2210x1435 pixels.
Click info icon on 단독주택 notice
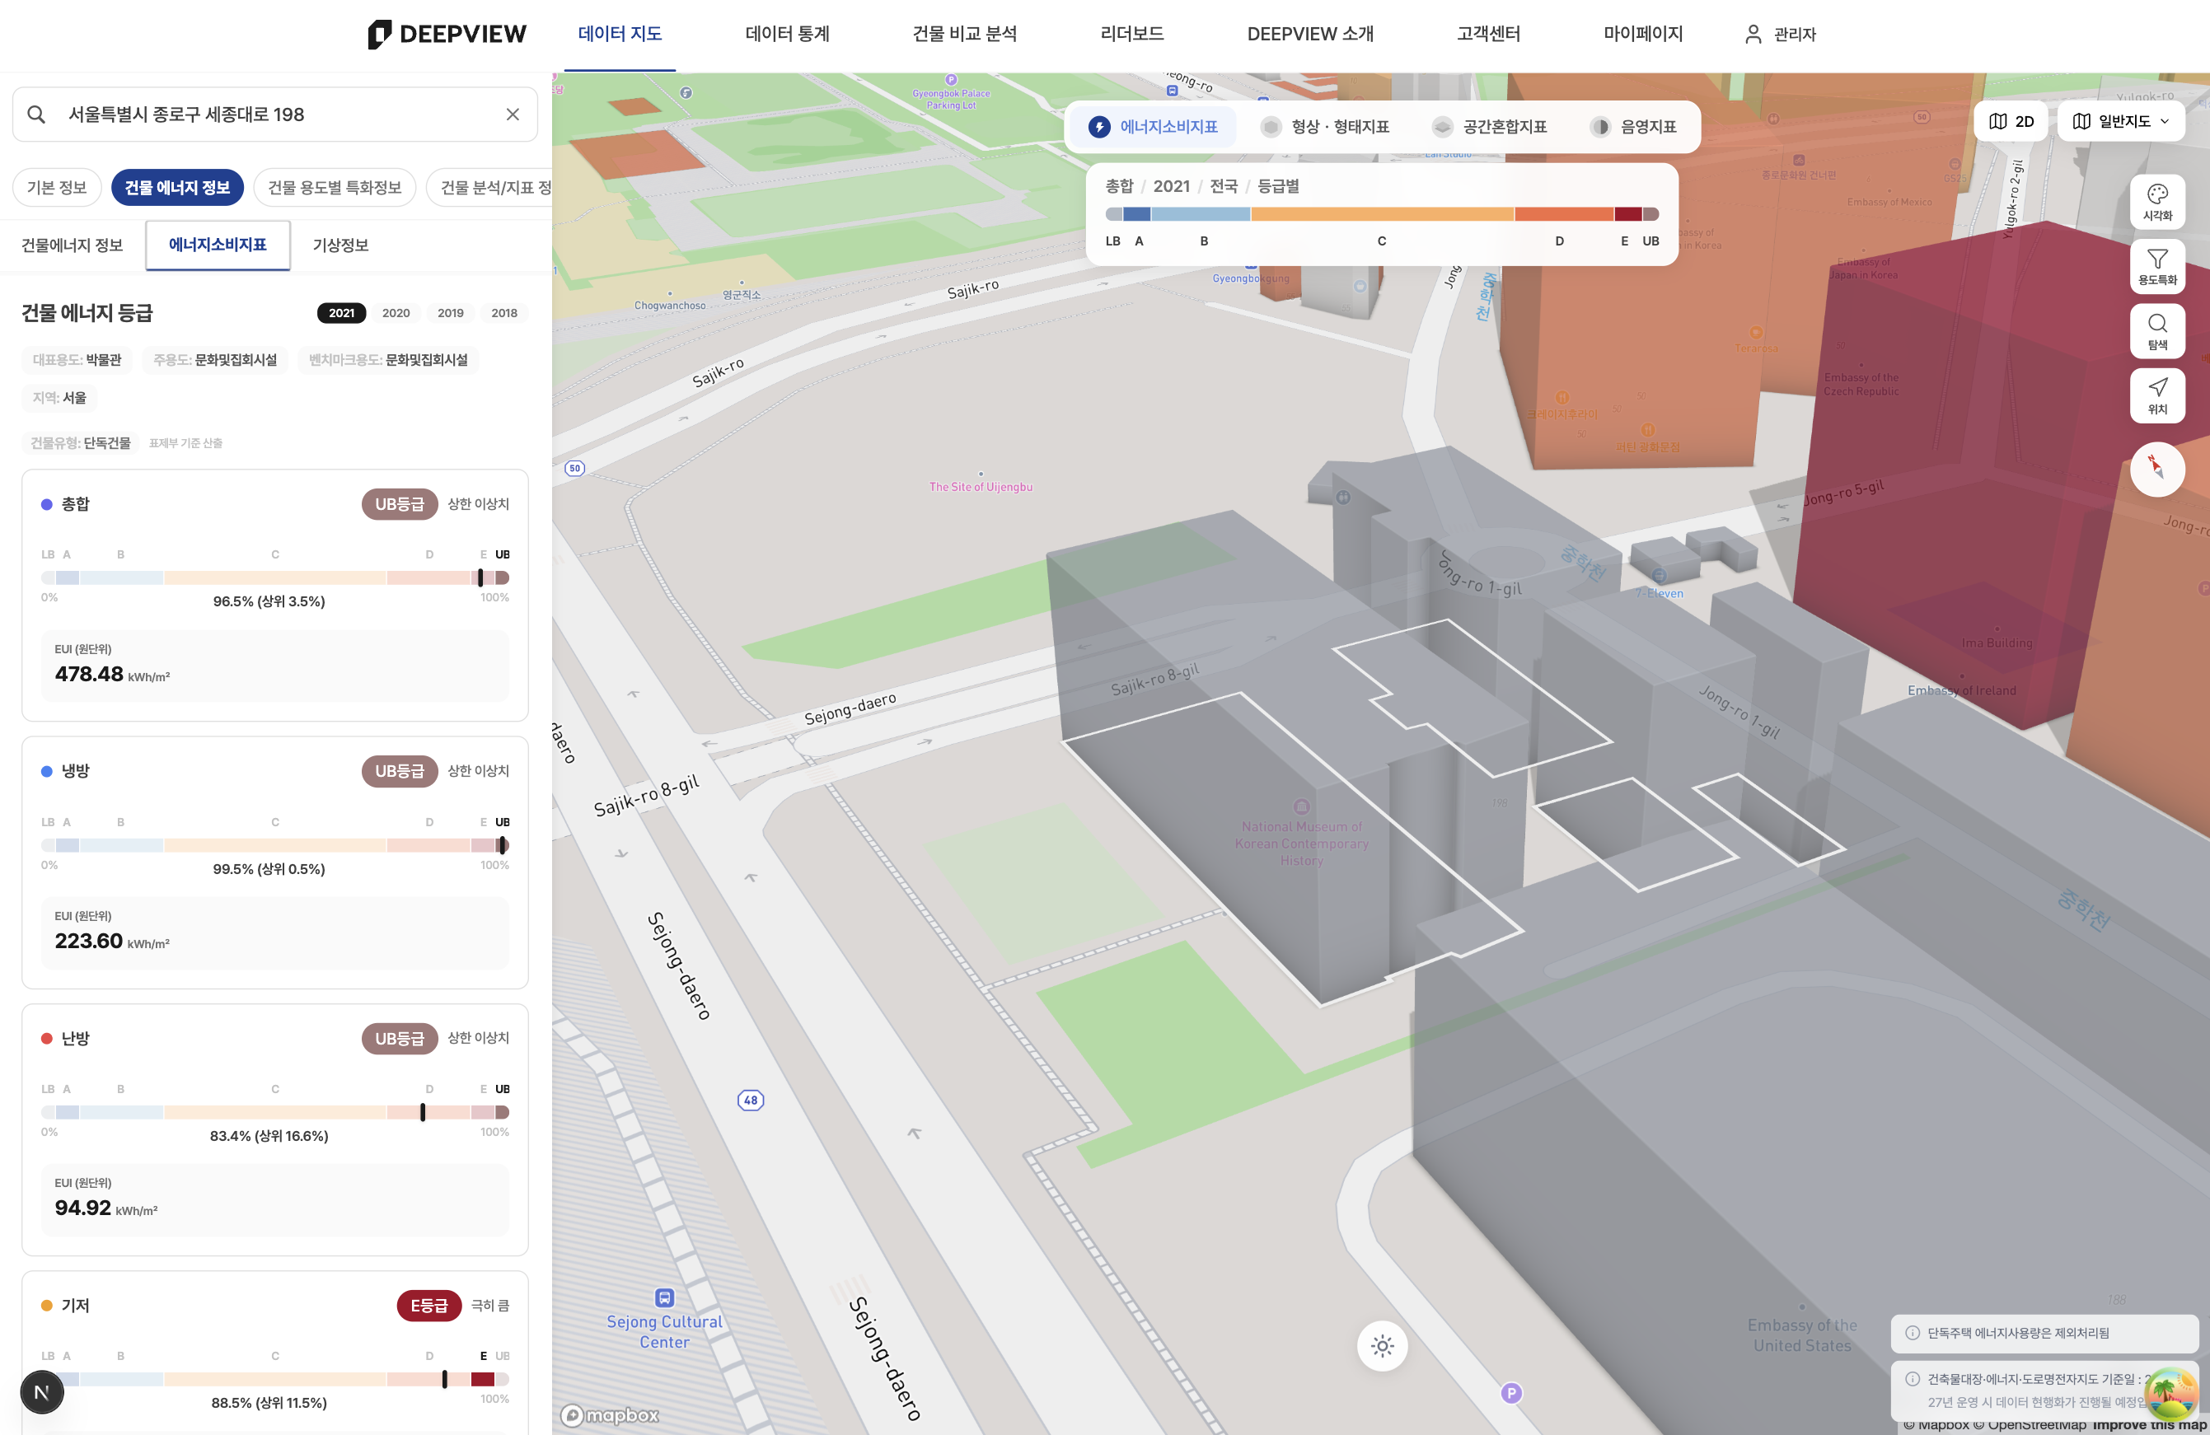tap(1912, 1333)
